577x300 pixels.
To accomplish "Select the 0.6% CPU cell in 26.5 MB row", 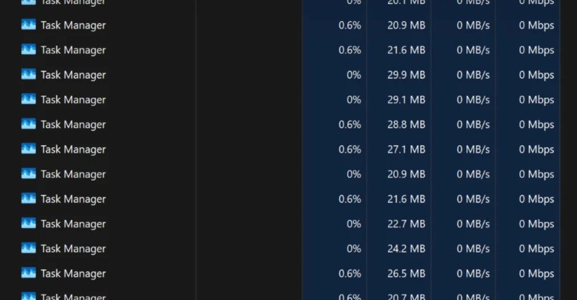I will (350, 274).
